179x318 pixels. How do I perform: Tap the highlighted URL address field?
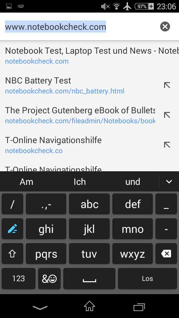click(x=55, y=27)
